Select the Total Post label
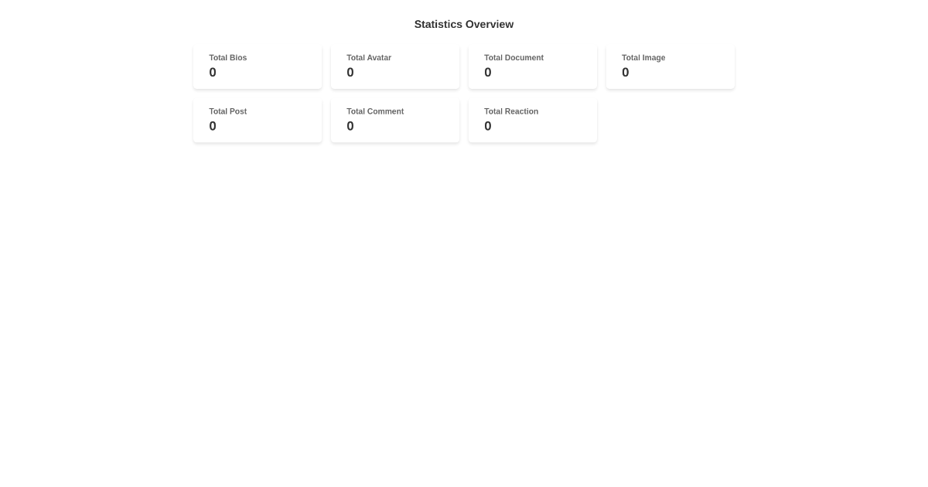The width and height of the screenshot is (928, 487). 227,111
